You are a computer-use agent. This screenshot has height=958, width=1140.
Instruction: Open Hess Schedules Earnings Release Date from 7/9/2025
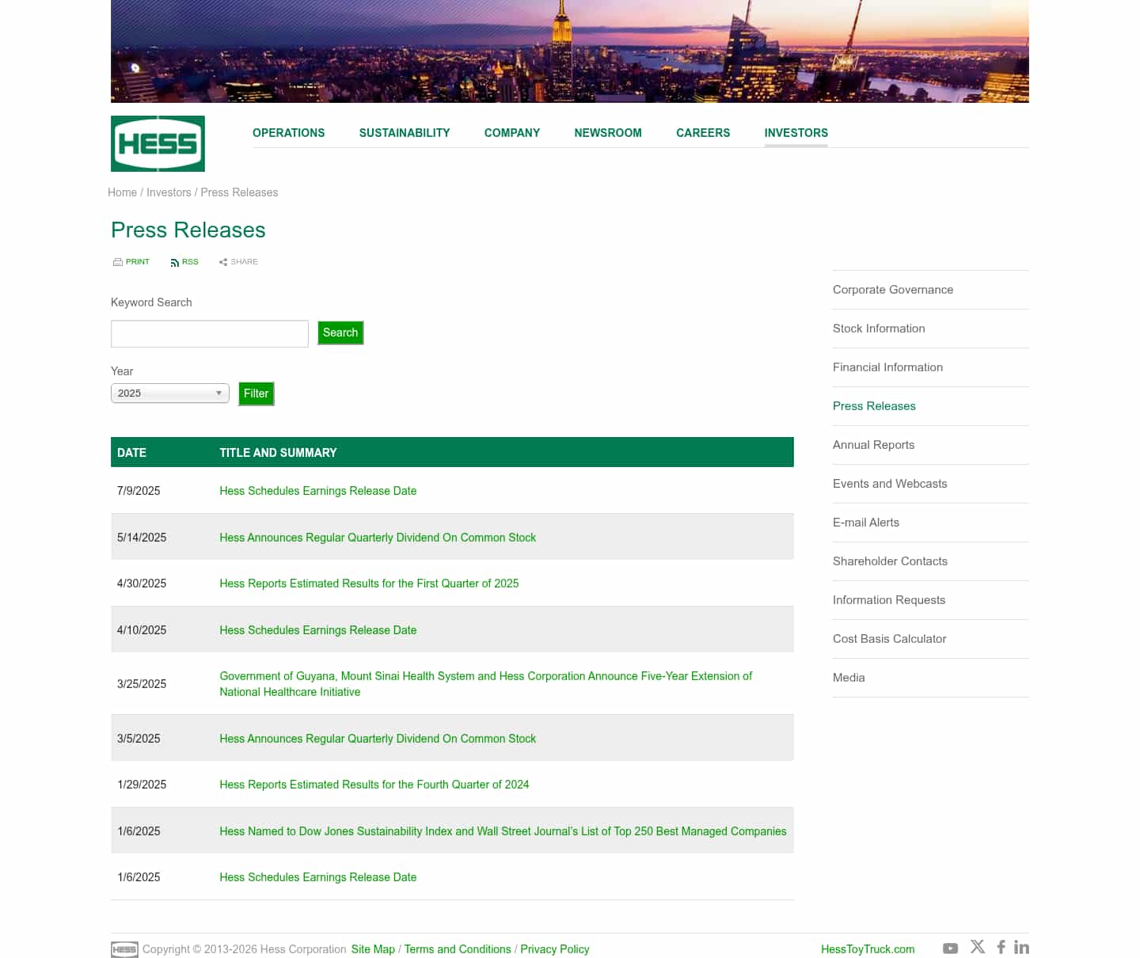click(317, 491)
